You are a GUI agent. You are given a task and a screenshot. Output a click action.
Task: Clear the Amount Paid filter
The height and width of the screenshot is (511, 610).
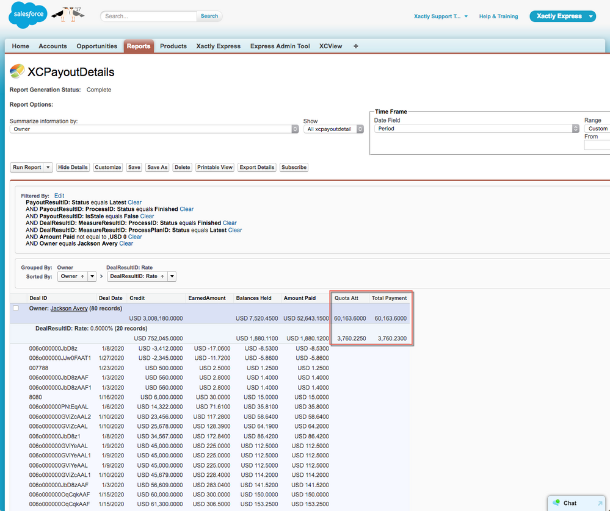[x=135, y=237]
